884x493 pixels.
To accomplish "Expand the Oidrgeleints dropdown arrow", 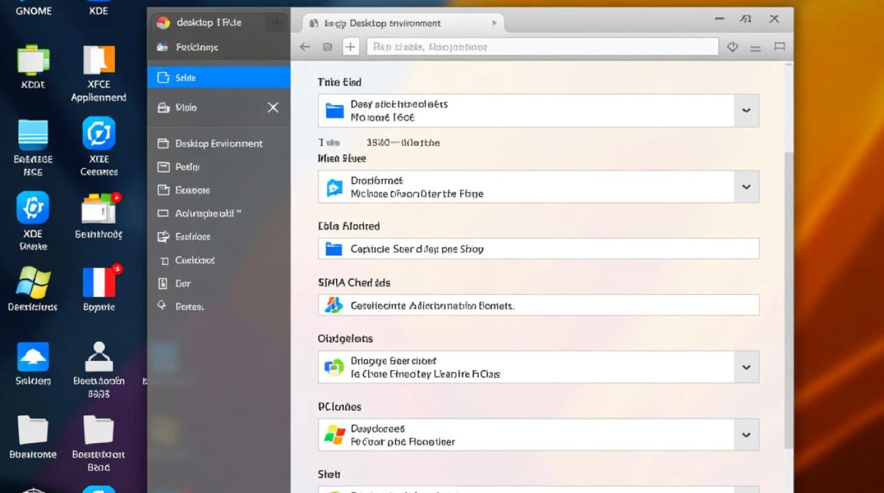I will [x=746, y=367].
